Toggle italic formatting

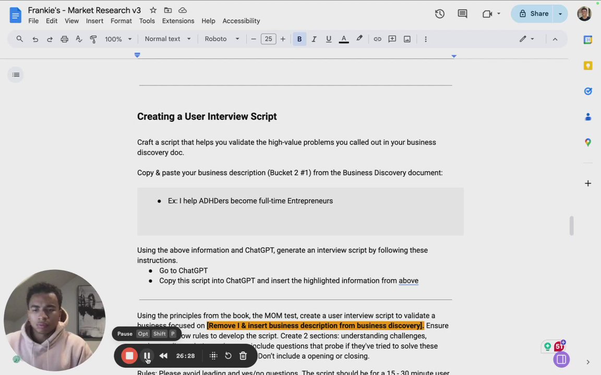point(314,39)
